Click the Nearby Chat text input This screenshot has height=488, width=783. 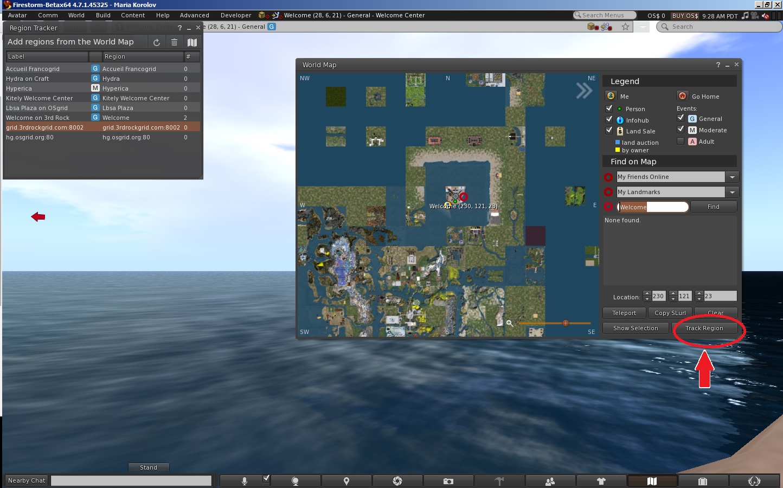tap(131, 481)
